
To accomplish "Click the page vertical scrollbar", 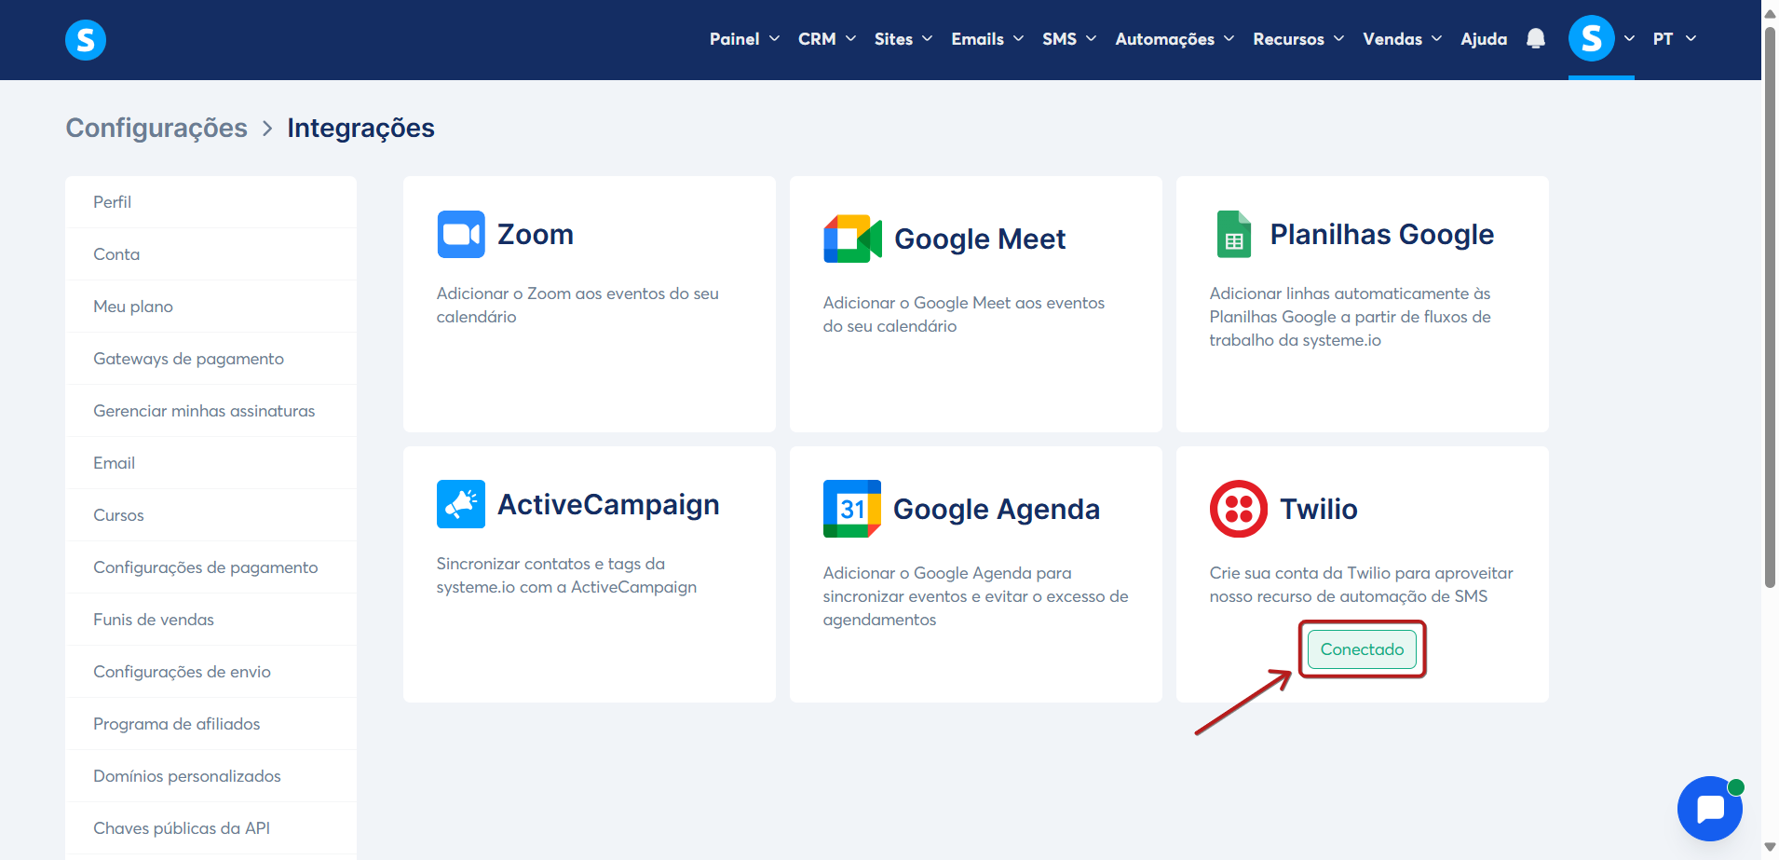I will (1770, 307).
